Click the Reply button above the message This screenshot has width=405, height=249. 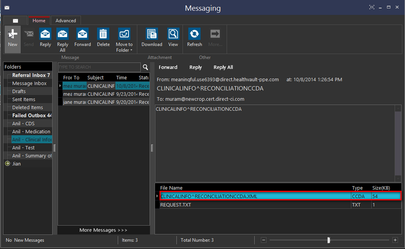coord(195,67)
